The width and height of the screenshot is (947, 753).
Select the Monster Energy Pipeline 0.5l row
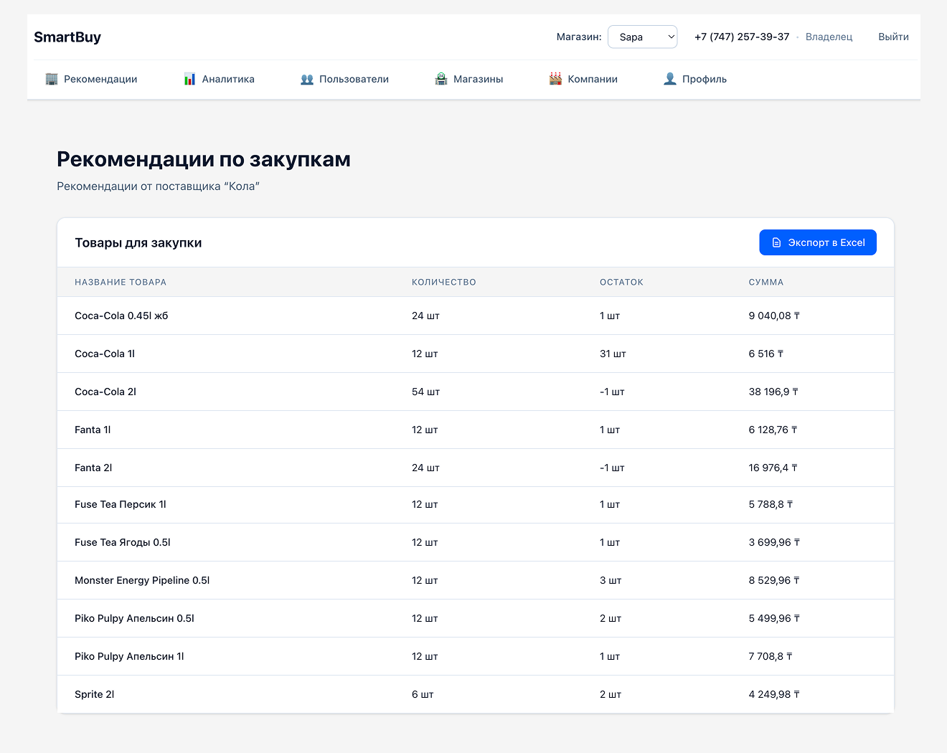[142, 580]
